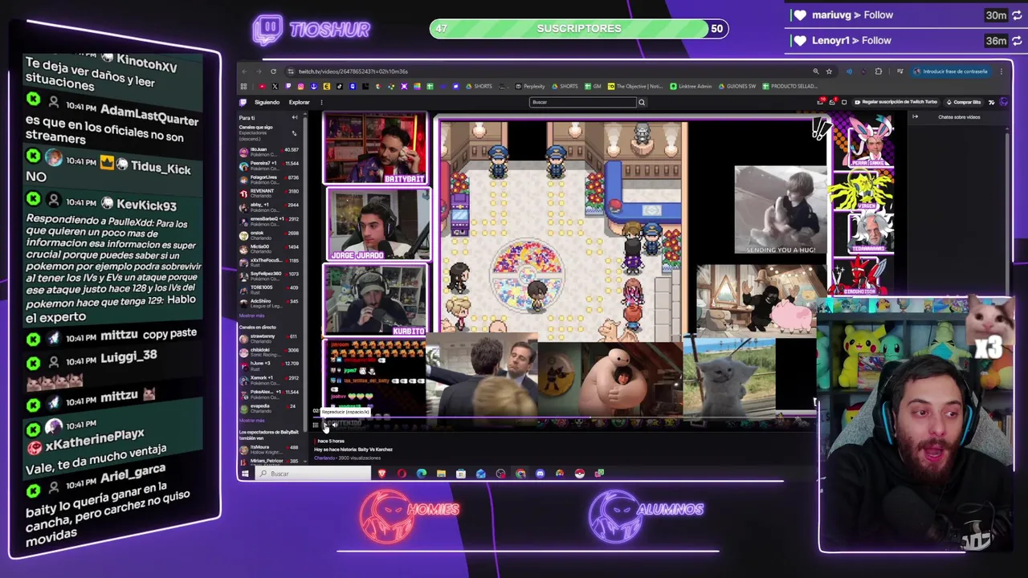
Task: Open IlloJuan channel in sidebar
Action: click(x=270, y=153)
